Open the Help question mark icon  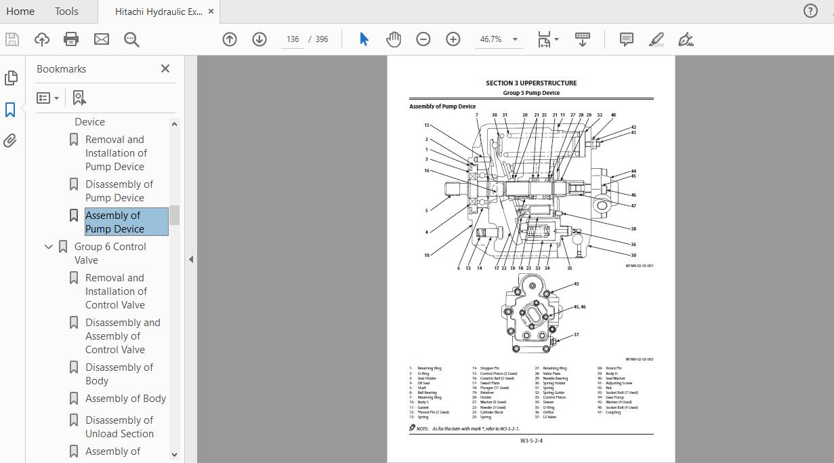(810, 11)
